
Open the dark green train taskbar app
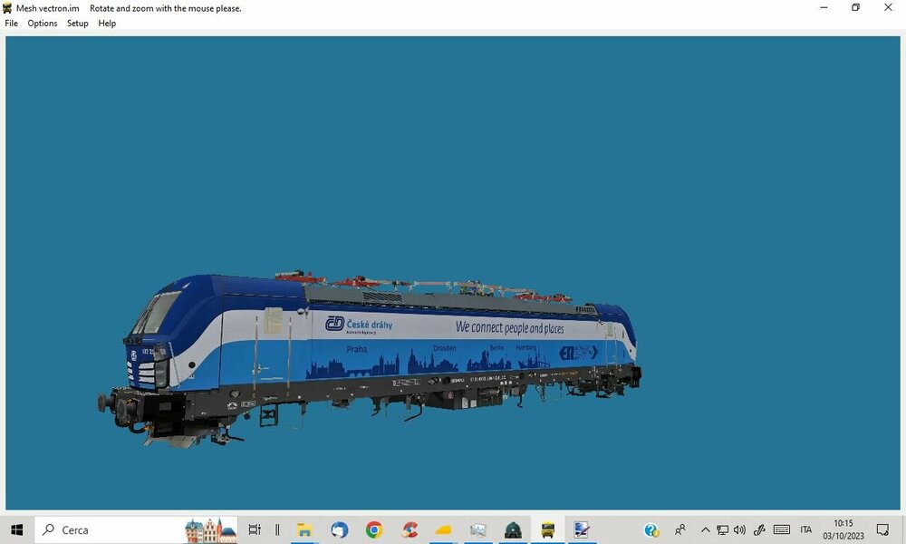click(513, 529)
